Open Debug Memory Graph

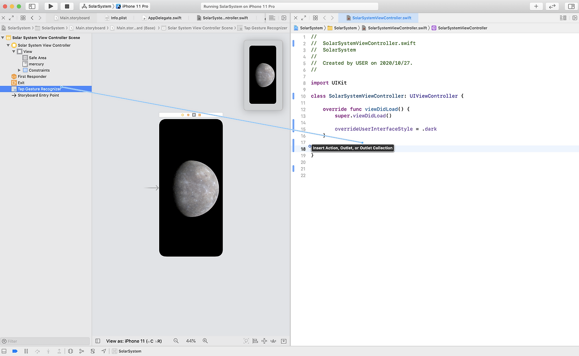point(81,351)
